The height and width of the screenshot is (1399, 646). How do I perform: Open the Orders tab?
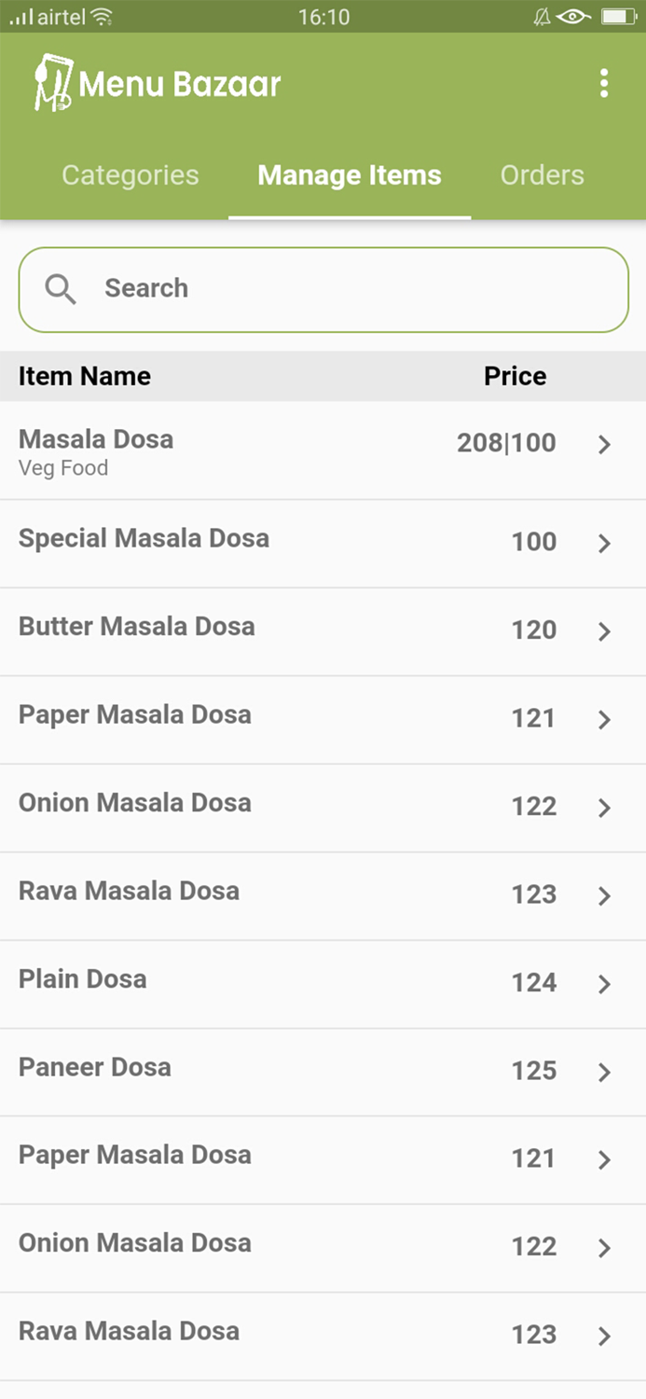542,175
